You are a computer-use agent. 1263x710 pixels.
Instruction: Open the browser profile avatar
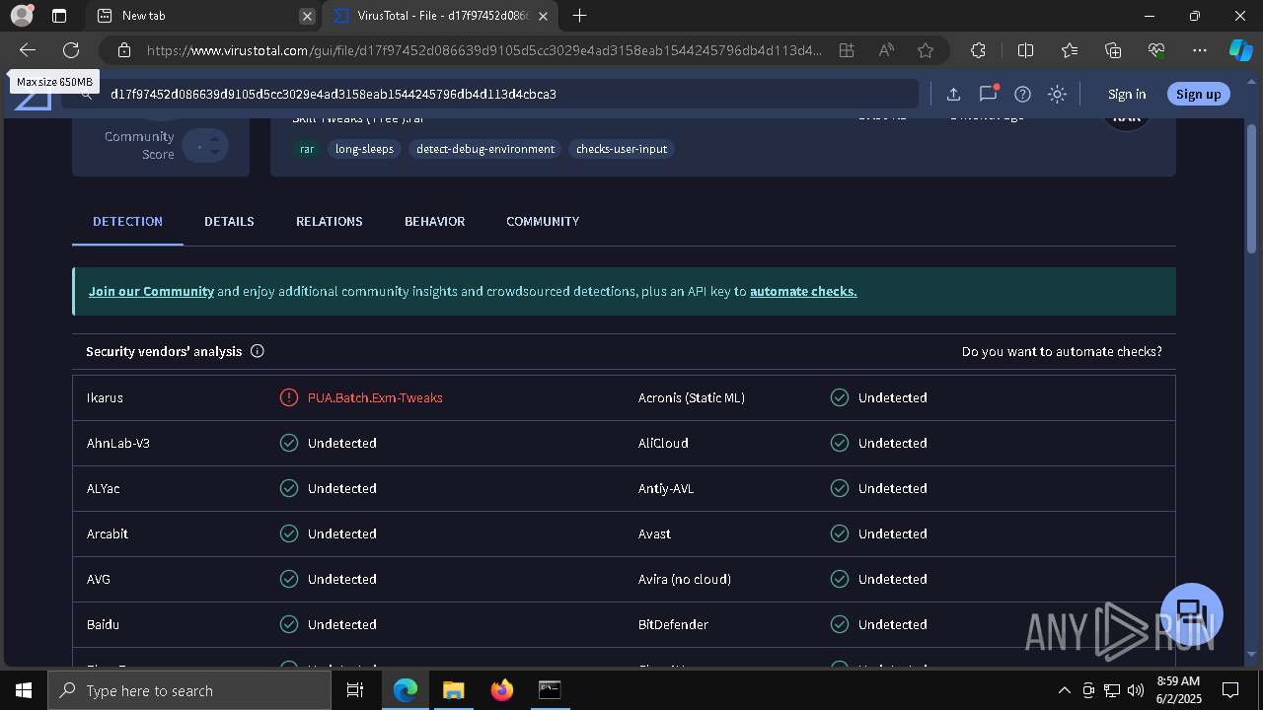tap(22, 16)
